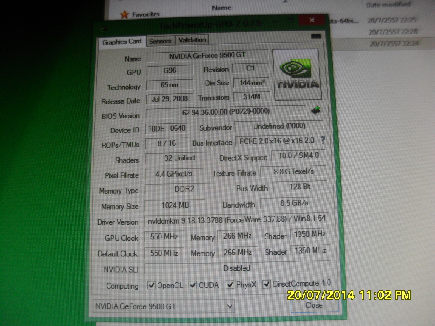
Task: Click the Memory Type field DDR2
Action: coord(184,189)
